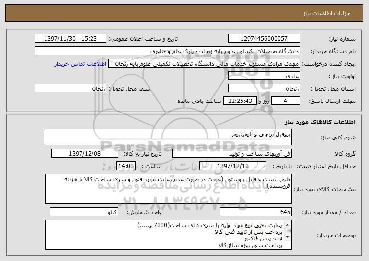Click the delivery province field زنجان
This screenshot has width=369, height=261.
point(264,89)
